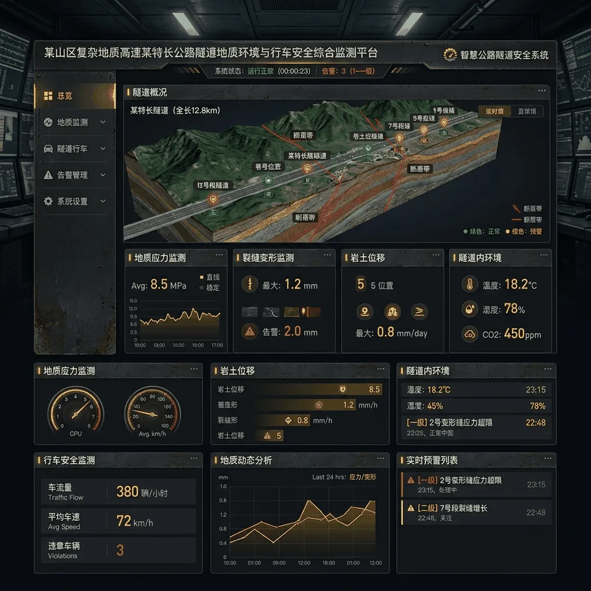Click the orange map pin below the 7号 label

pyautogui.click(x=399, y=139)
